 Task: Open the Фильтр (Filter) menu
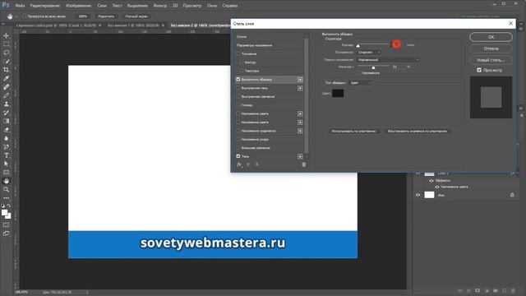(x=160, y=6)
